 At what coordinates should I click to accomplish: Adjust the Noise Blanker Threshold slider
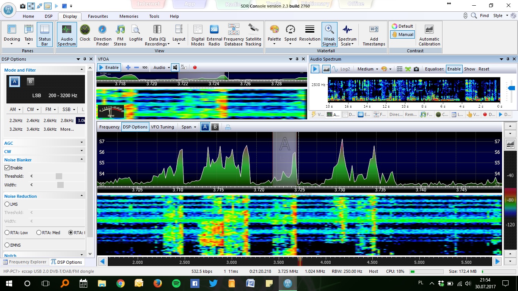(59, 176)
